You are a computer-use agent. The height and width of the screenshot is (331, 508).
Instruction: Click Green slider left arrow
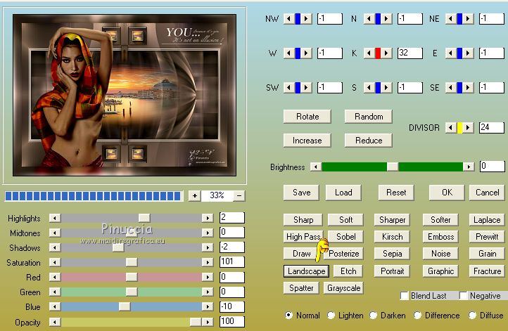coord(55,292)
